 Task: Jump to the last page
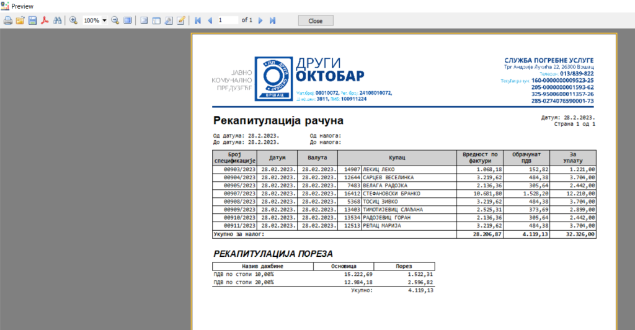click(x=272, y=20)
